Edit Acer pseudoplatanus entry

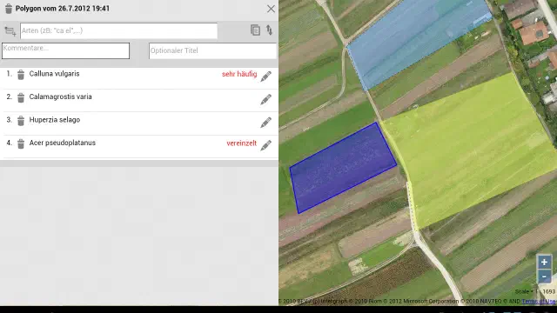pos(265,145)
